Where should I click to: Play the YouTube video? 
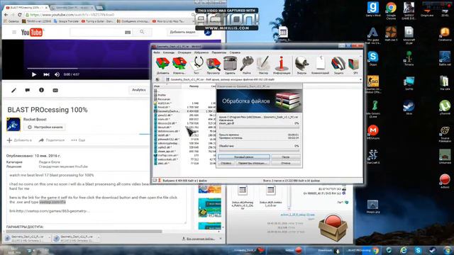(34, 74)
